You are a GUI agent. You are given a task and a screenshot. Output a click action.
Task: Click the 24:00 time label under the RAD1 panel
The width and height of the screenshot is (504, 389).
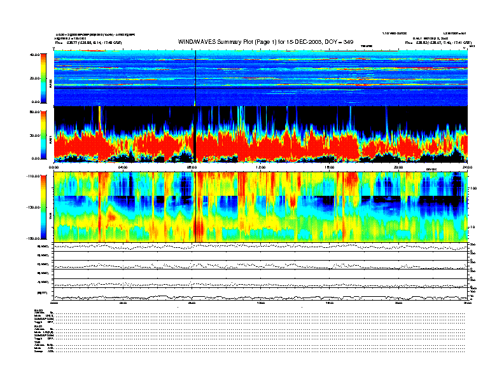(x=467, y=167)
